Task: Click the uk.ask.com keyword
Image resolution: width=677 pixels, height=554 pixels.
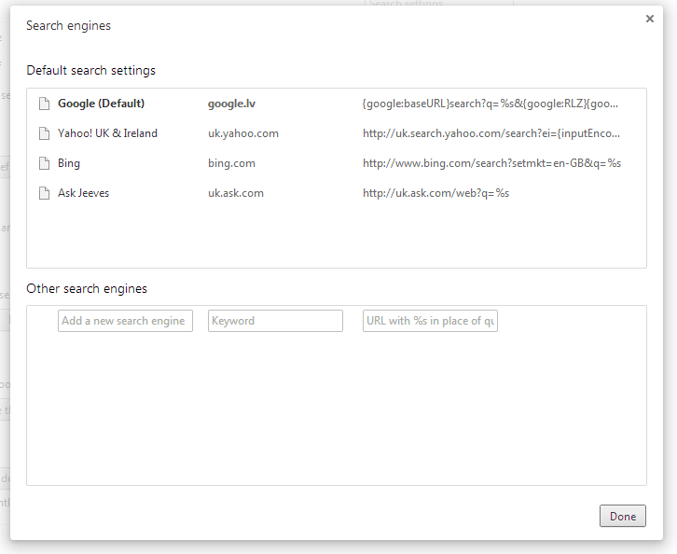Action: pyautogui.click(x=236, y=193)
